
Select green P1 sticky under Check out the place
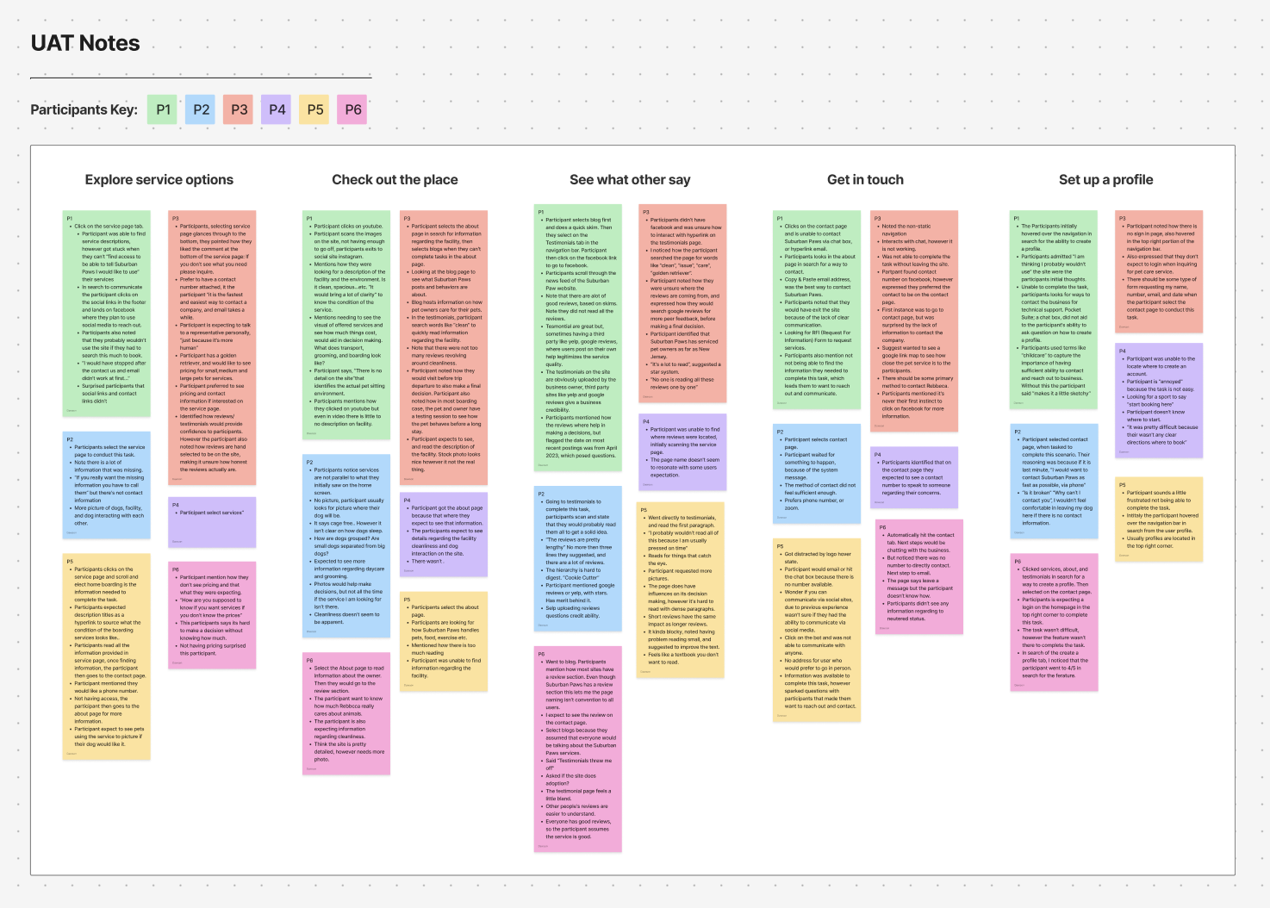click(x=346, y=325)
